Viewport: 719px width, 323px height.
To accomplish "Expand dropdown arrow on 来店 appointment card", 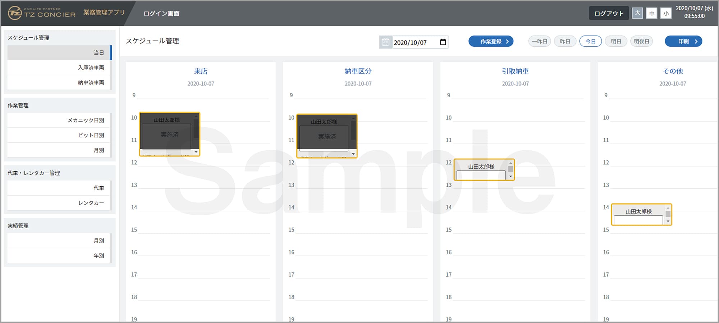I will click(x=196, y=152).
